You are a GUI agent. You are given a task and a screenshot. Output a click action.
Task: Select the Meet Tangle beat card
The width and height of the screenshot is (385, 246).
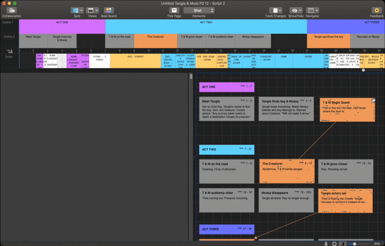point(227,109)
